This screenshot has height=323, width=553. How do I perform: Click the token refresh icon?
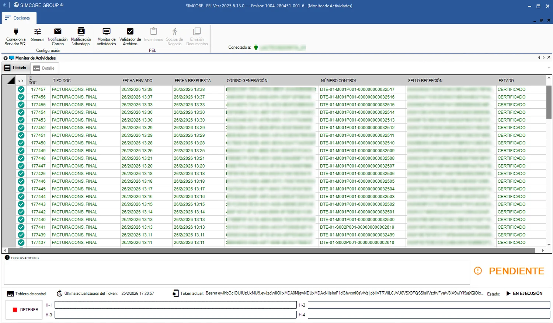[59, 294]
